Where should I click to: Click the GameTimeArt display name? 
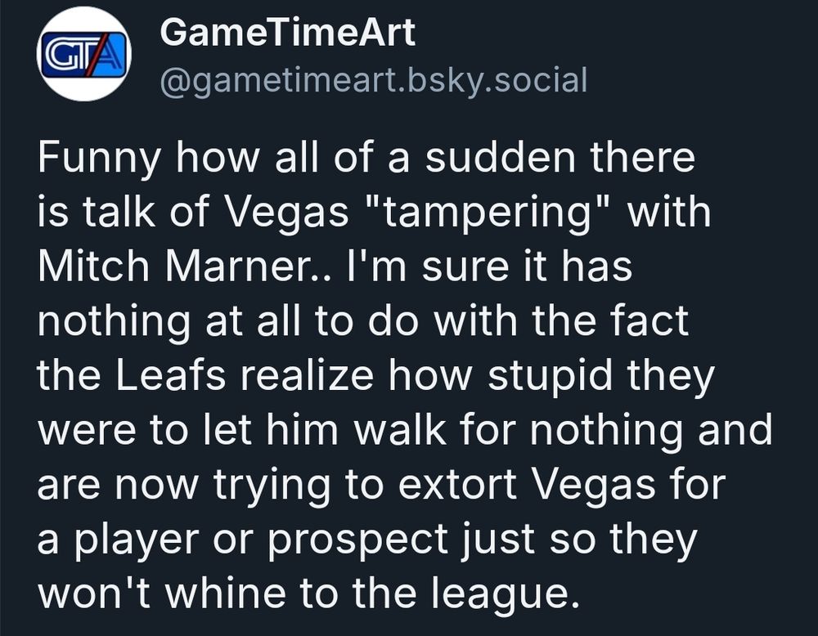point(287,33)
